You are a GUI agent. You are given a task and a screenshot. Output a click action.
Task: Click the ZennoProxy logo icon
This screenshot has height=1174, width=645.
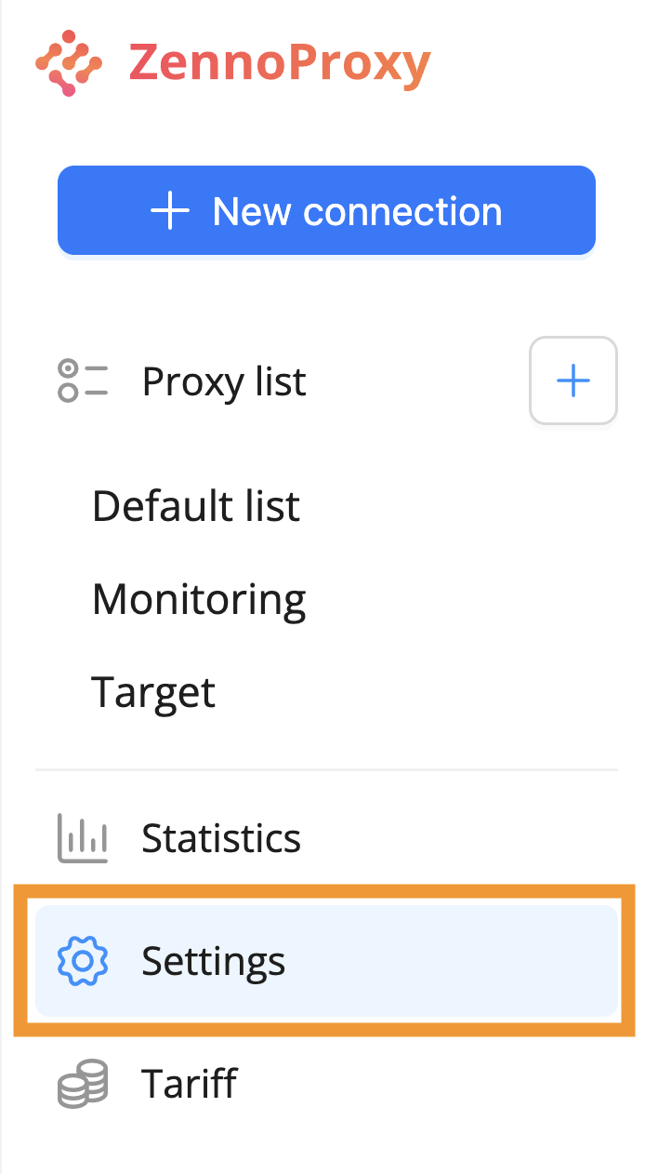[68, 63]
